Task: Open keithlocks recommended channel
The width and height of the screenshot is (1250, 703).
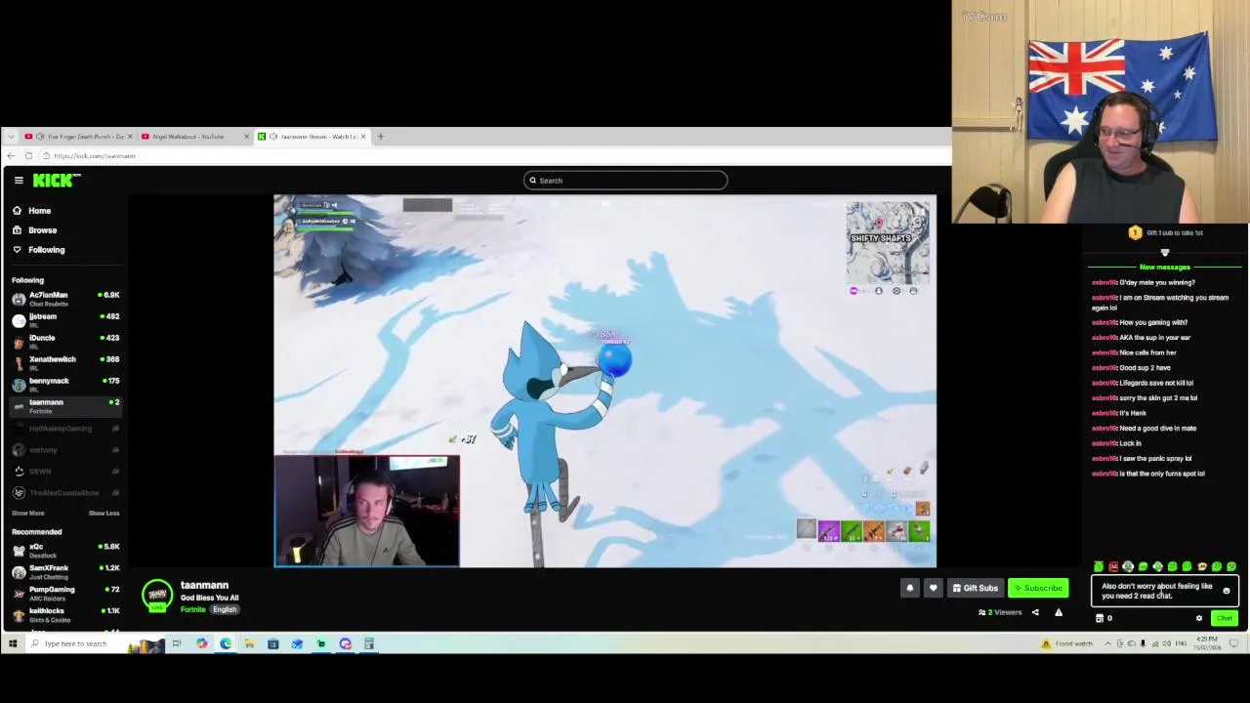Action: 64,615
